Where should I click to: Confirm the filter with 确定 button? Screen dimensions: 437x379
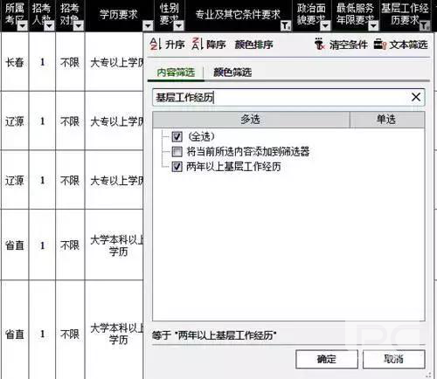327,359
